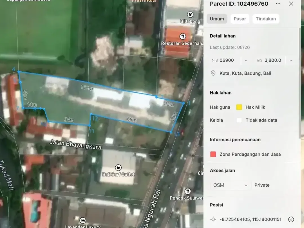Click the crosshair icon next to coordinates
Image resolution: width=304 pixels, height=228 pixels.
pyautogui.click(x=213, y=220)
